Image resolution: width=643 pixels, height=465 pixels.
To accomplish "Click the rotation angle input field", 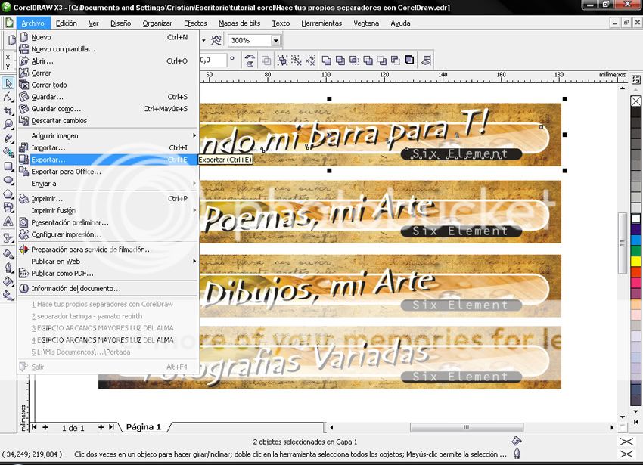I will (213, 60).
